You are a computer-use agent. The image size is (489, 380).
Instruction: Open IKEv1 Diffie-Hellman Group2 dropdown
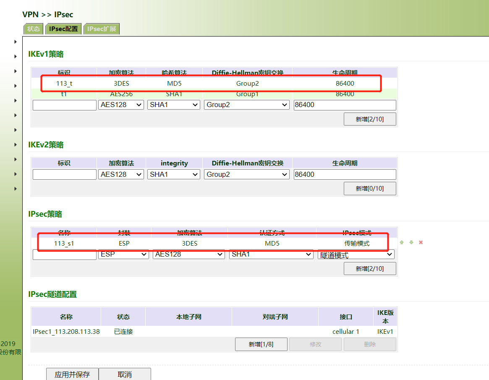click(247, 105)
